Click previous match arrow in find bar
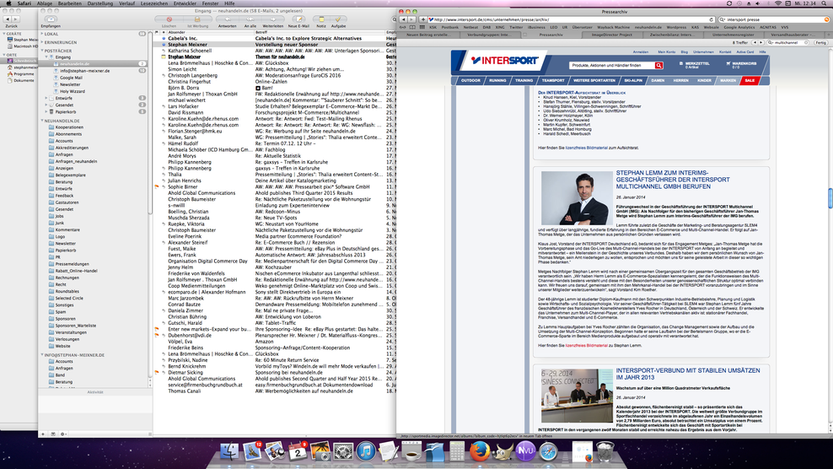Viewport: 833px width, 469px height. 755,42
